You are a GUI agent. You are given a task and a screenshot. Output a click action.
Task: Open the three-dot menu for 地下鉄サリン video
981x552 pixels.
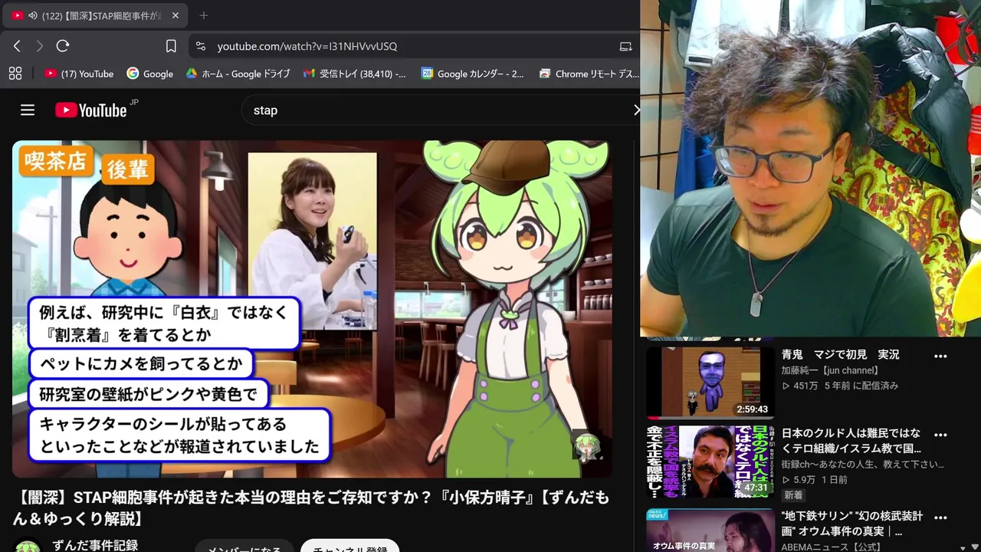pyautogui.click(x=940, y=517)
